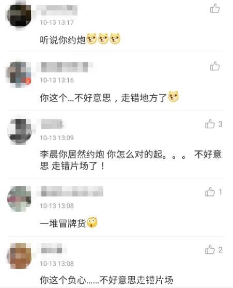Open avatar of the 13:16 commenter

pos(19,73)
